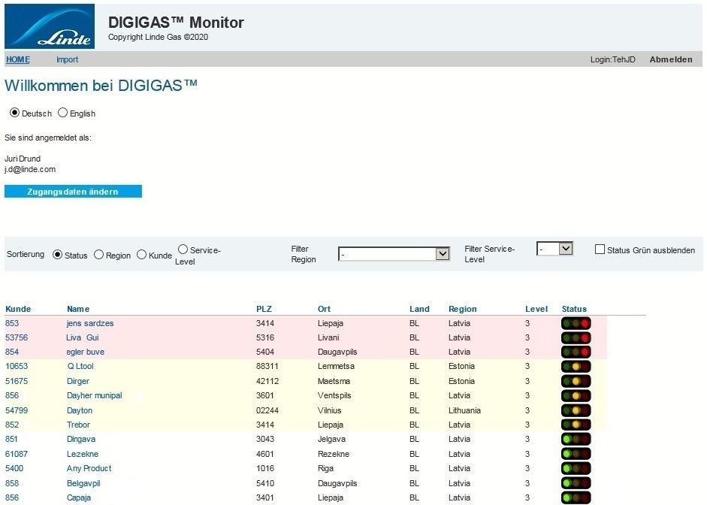This screenshot has width=707, height=505.
Task: Click yellow status indicator for Dayton row
Action: [x=576, y=411]
